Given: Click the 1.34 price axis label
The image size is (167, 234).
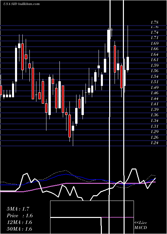Looking at the screenshot, I should (154, 120).
